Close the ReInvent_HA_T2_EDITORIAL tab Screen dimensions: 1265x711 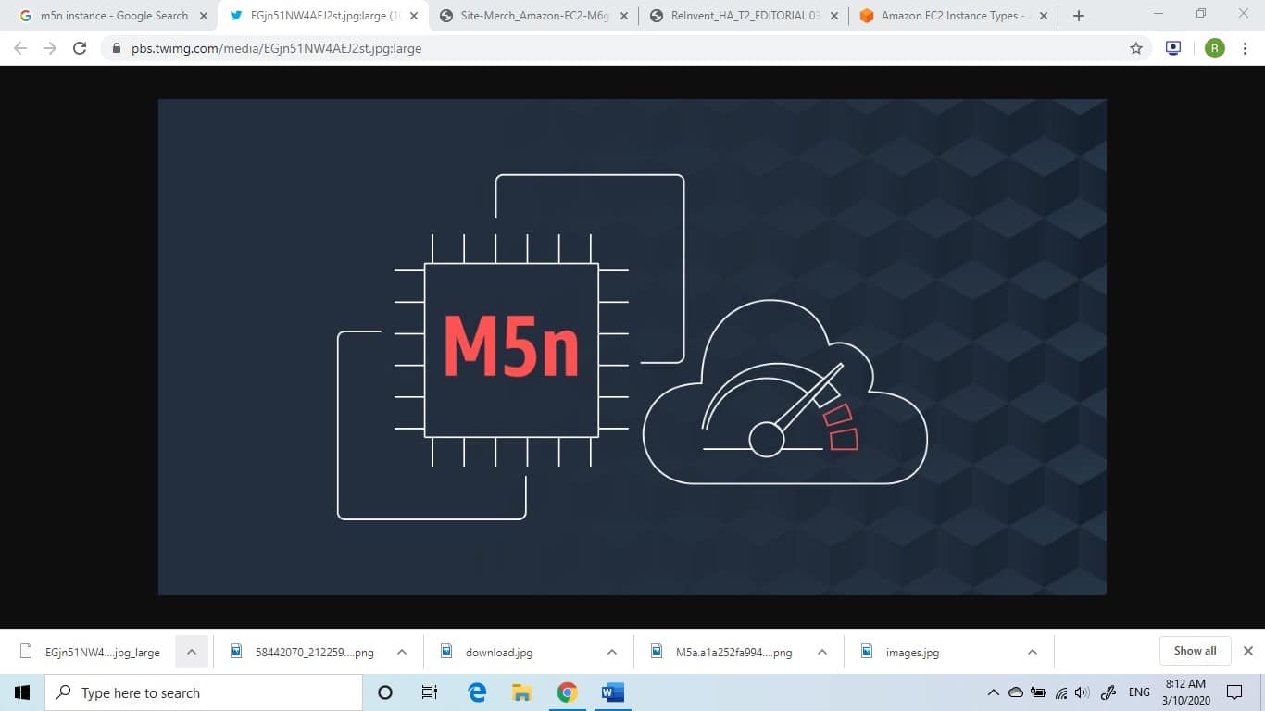point(833,16)
